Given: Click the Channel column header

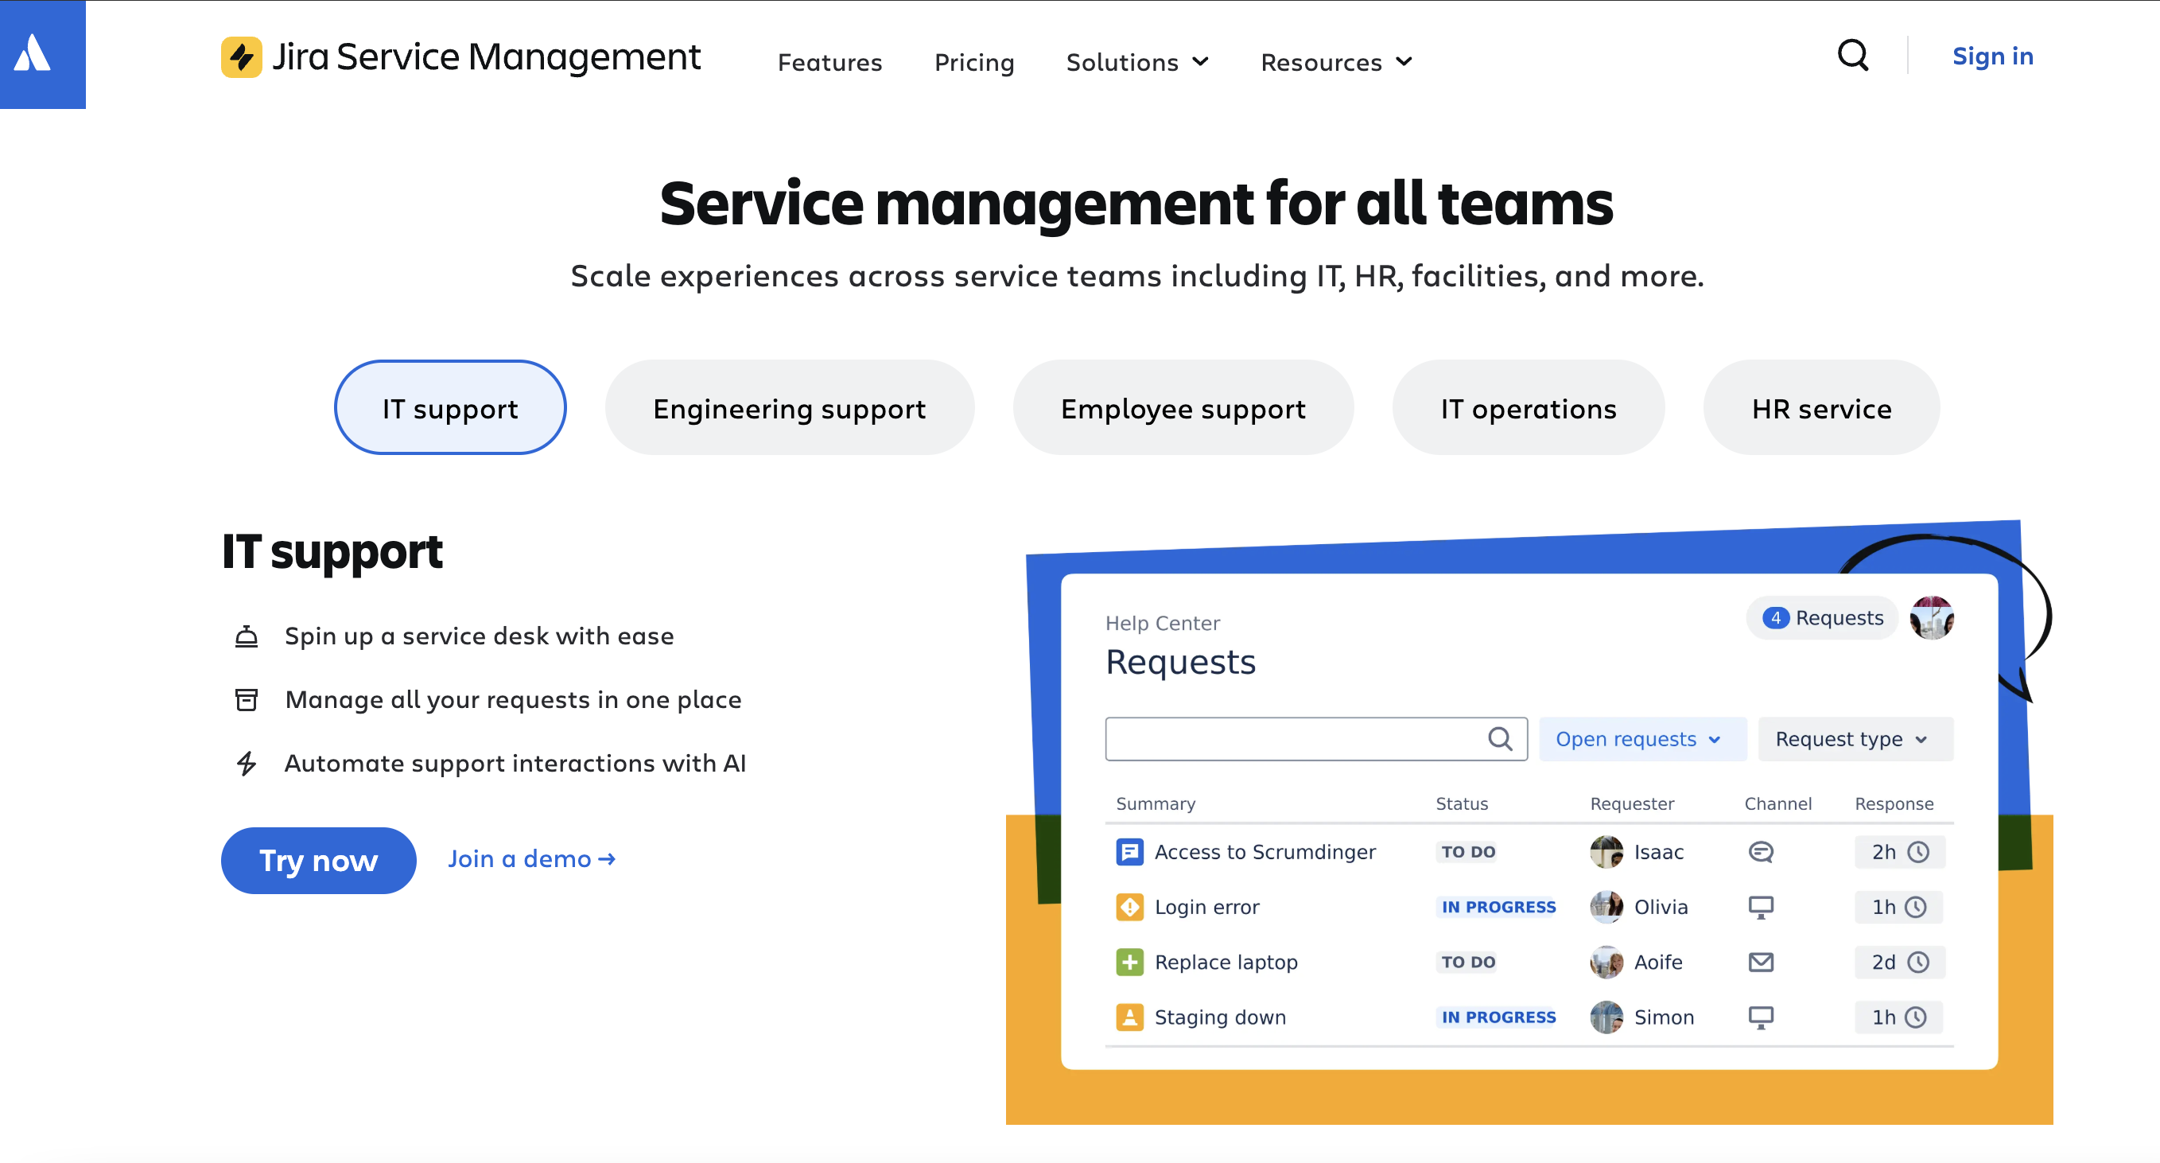Looking at the screenshot, I should (x=1777, y=804).
